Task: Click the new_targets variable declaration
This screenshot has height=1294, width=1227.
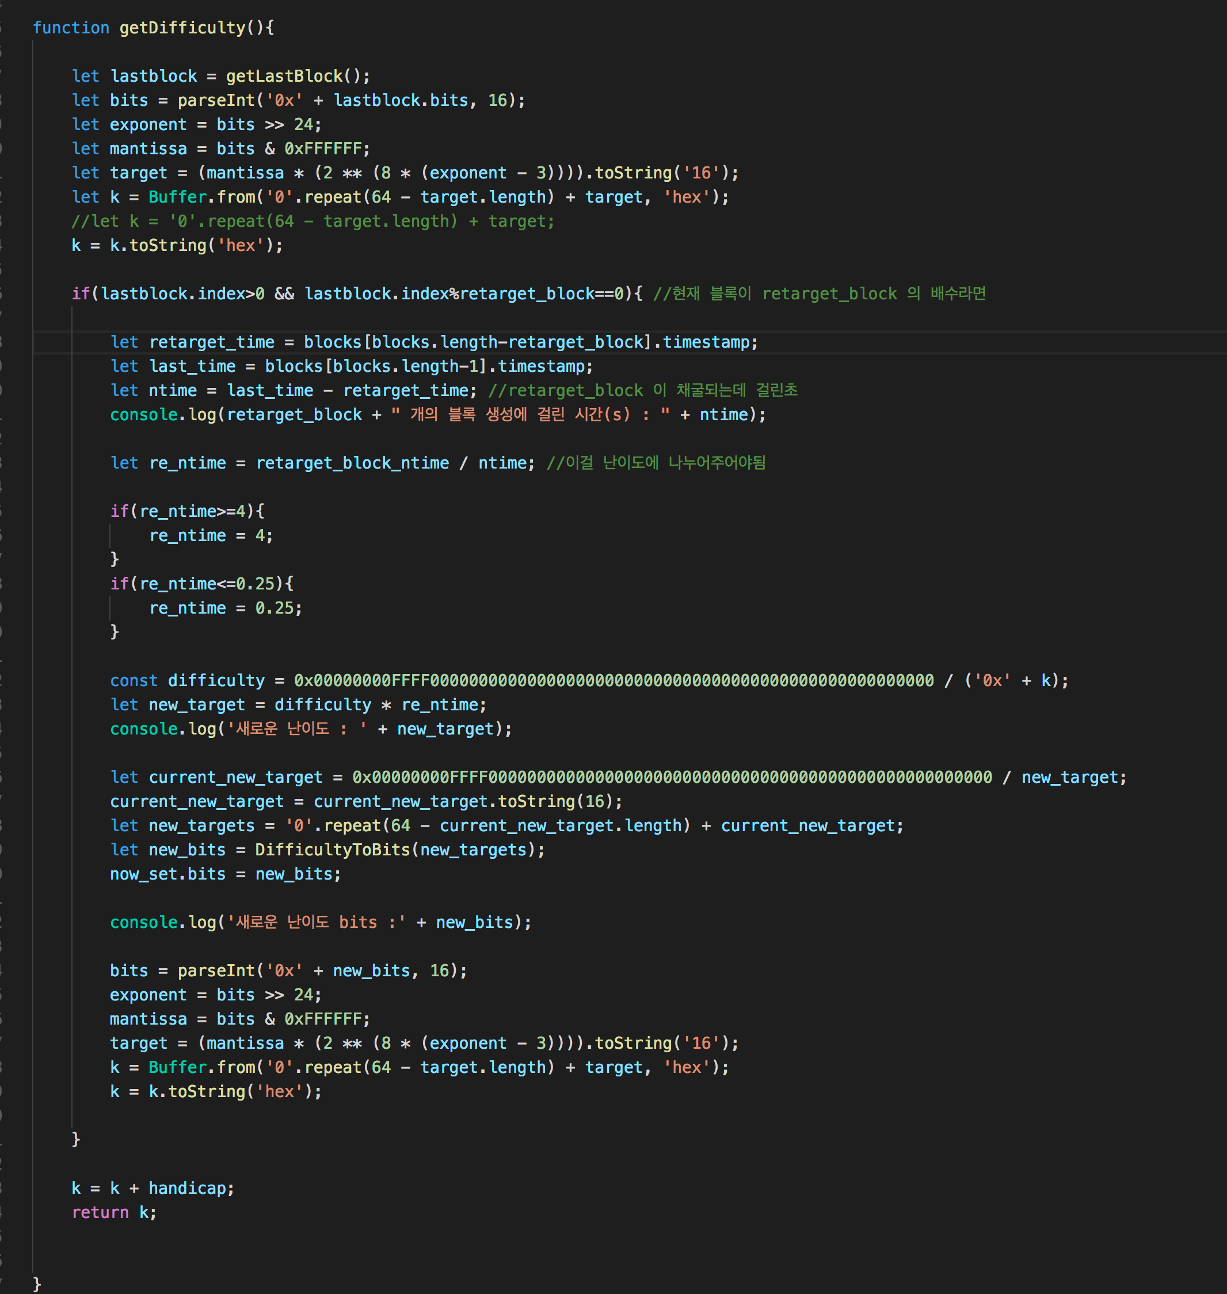Action: pyautogui.click(x=201, y=826)
